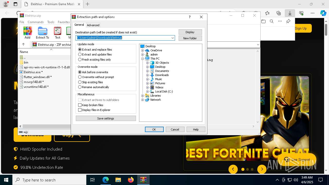Expand the OneDrive tree node

click(143, 50)
